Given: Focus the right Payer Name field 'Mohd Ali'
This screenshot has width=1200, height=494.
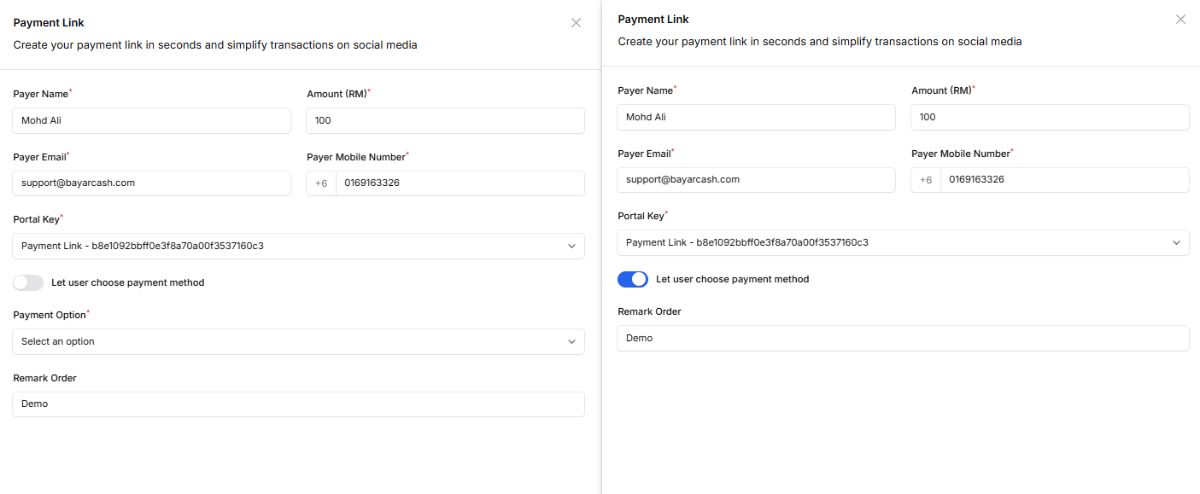Looking at the screenshot, I should click(x=756, y=117).
